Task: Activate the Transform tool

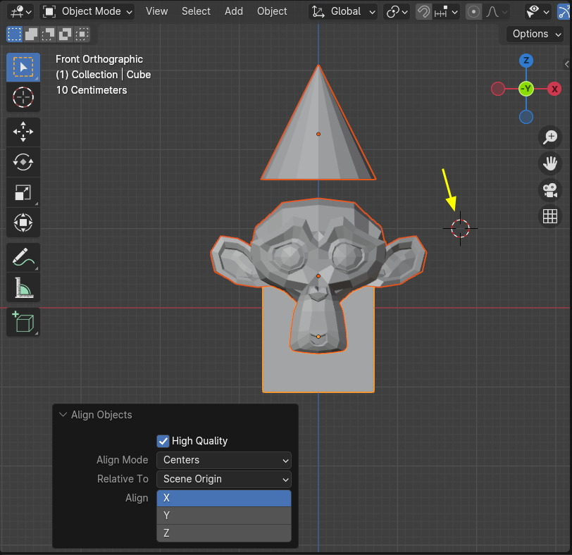Action: pyautogui.click(x=23, y=223)
